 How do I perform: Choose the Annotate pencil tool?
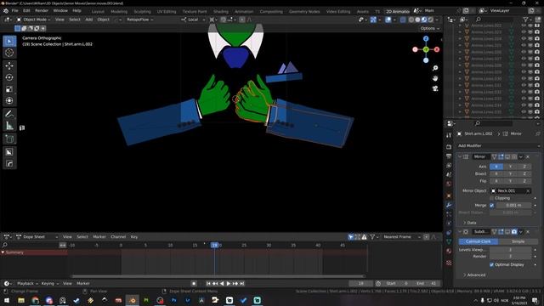click(9, 114)
